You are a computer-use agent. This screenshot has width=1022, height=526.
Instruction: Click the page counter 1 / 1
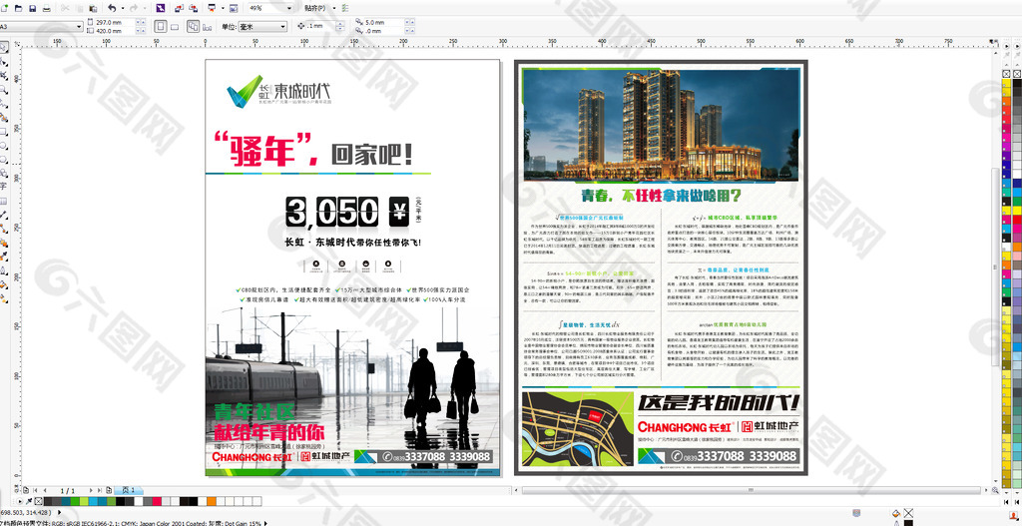67,490
